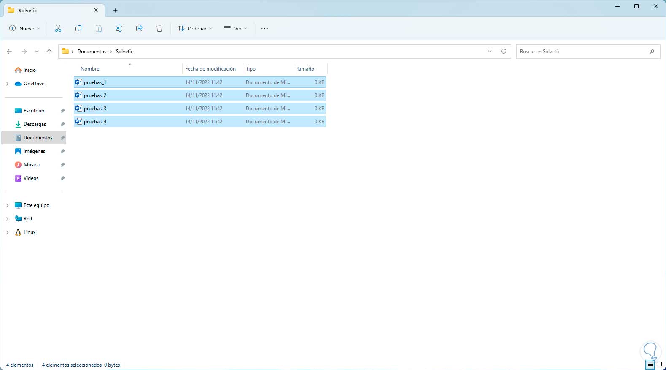Close the Solvetic tab
The image size is (666, 370).
(96, 10)
